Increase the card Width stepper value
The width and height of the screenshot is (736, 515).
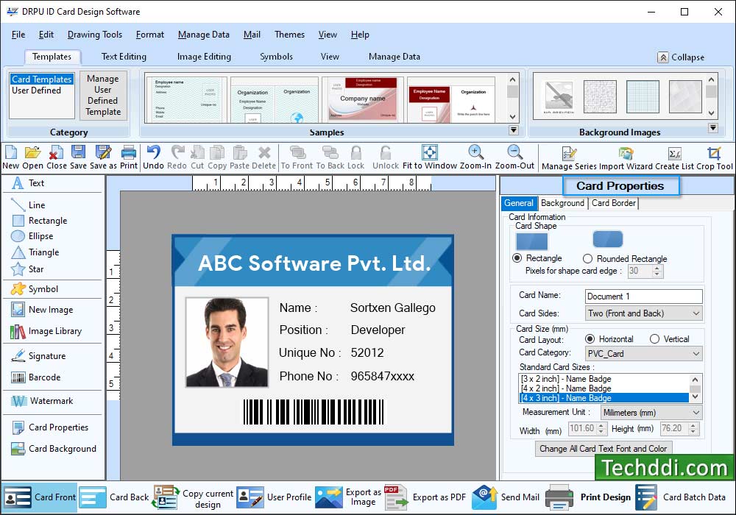coord(601,425)
